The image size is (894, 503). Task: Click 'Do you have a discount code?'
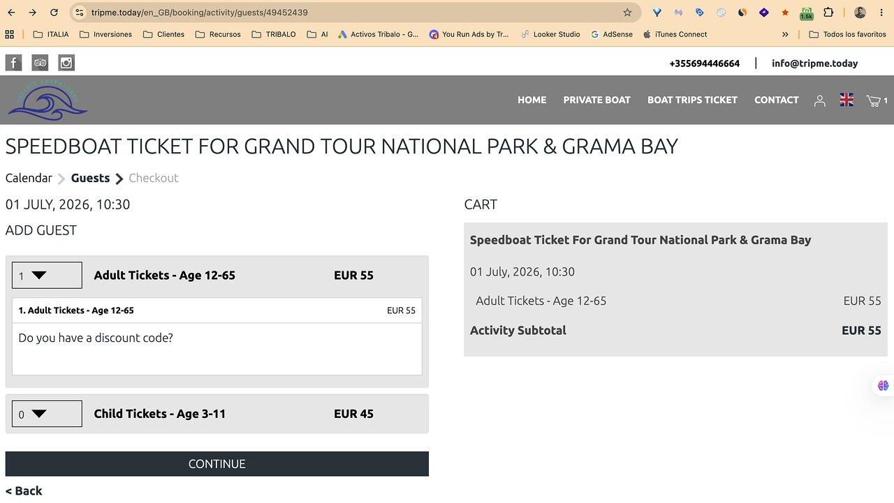click(96, 338)
